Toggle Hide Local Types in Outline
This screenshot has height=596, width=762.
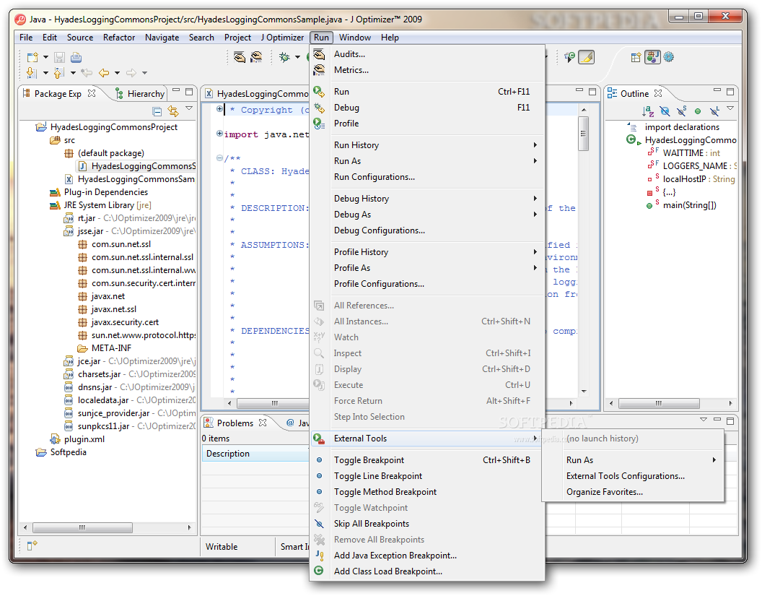pyautogui.click(x=714, y=111)
